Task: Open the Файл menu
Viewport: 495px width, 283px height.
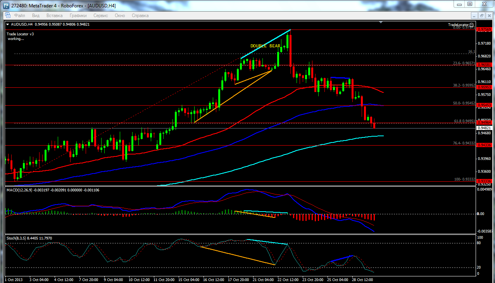Action: pos(19,16)
